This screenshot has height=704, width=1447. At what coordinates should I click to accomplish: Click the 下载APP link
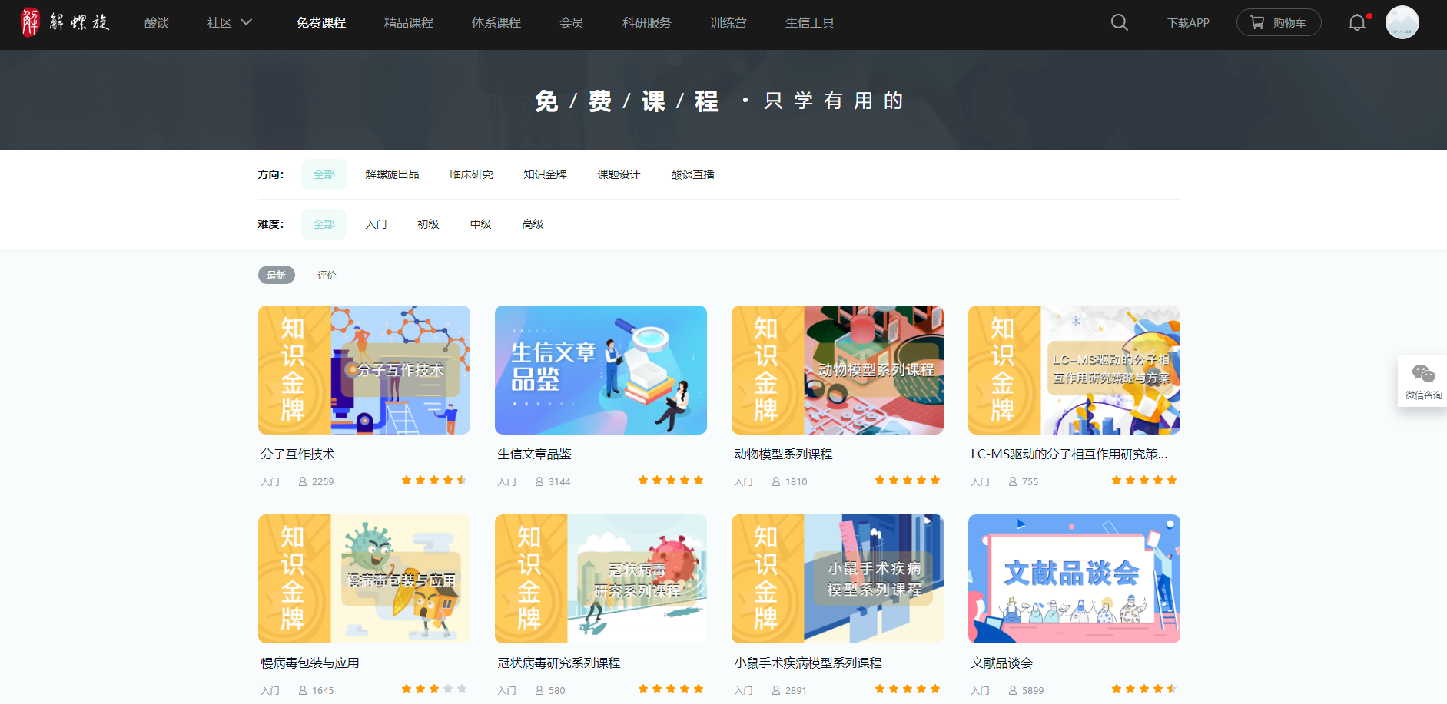[x=1188, y=23]
